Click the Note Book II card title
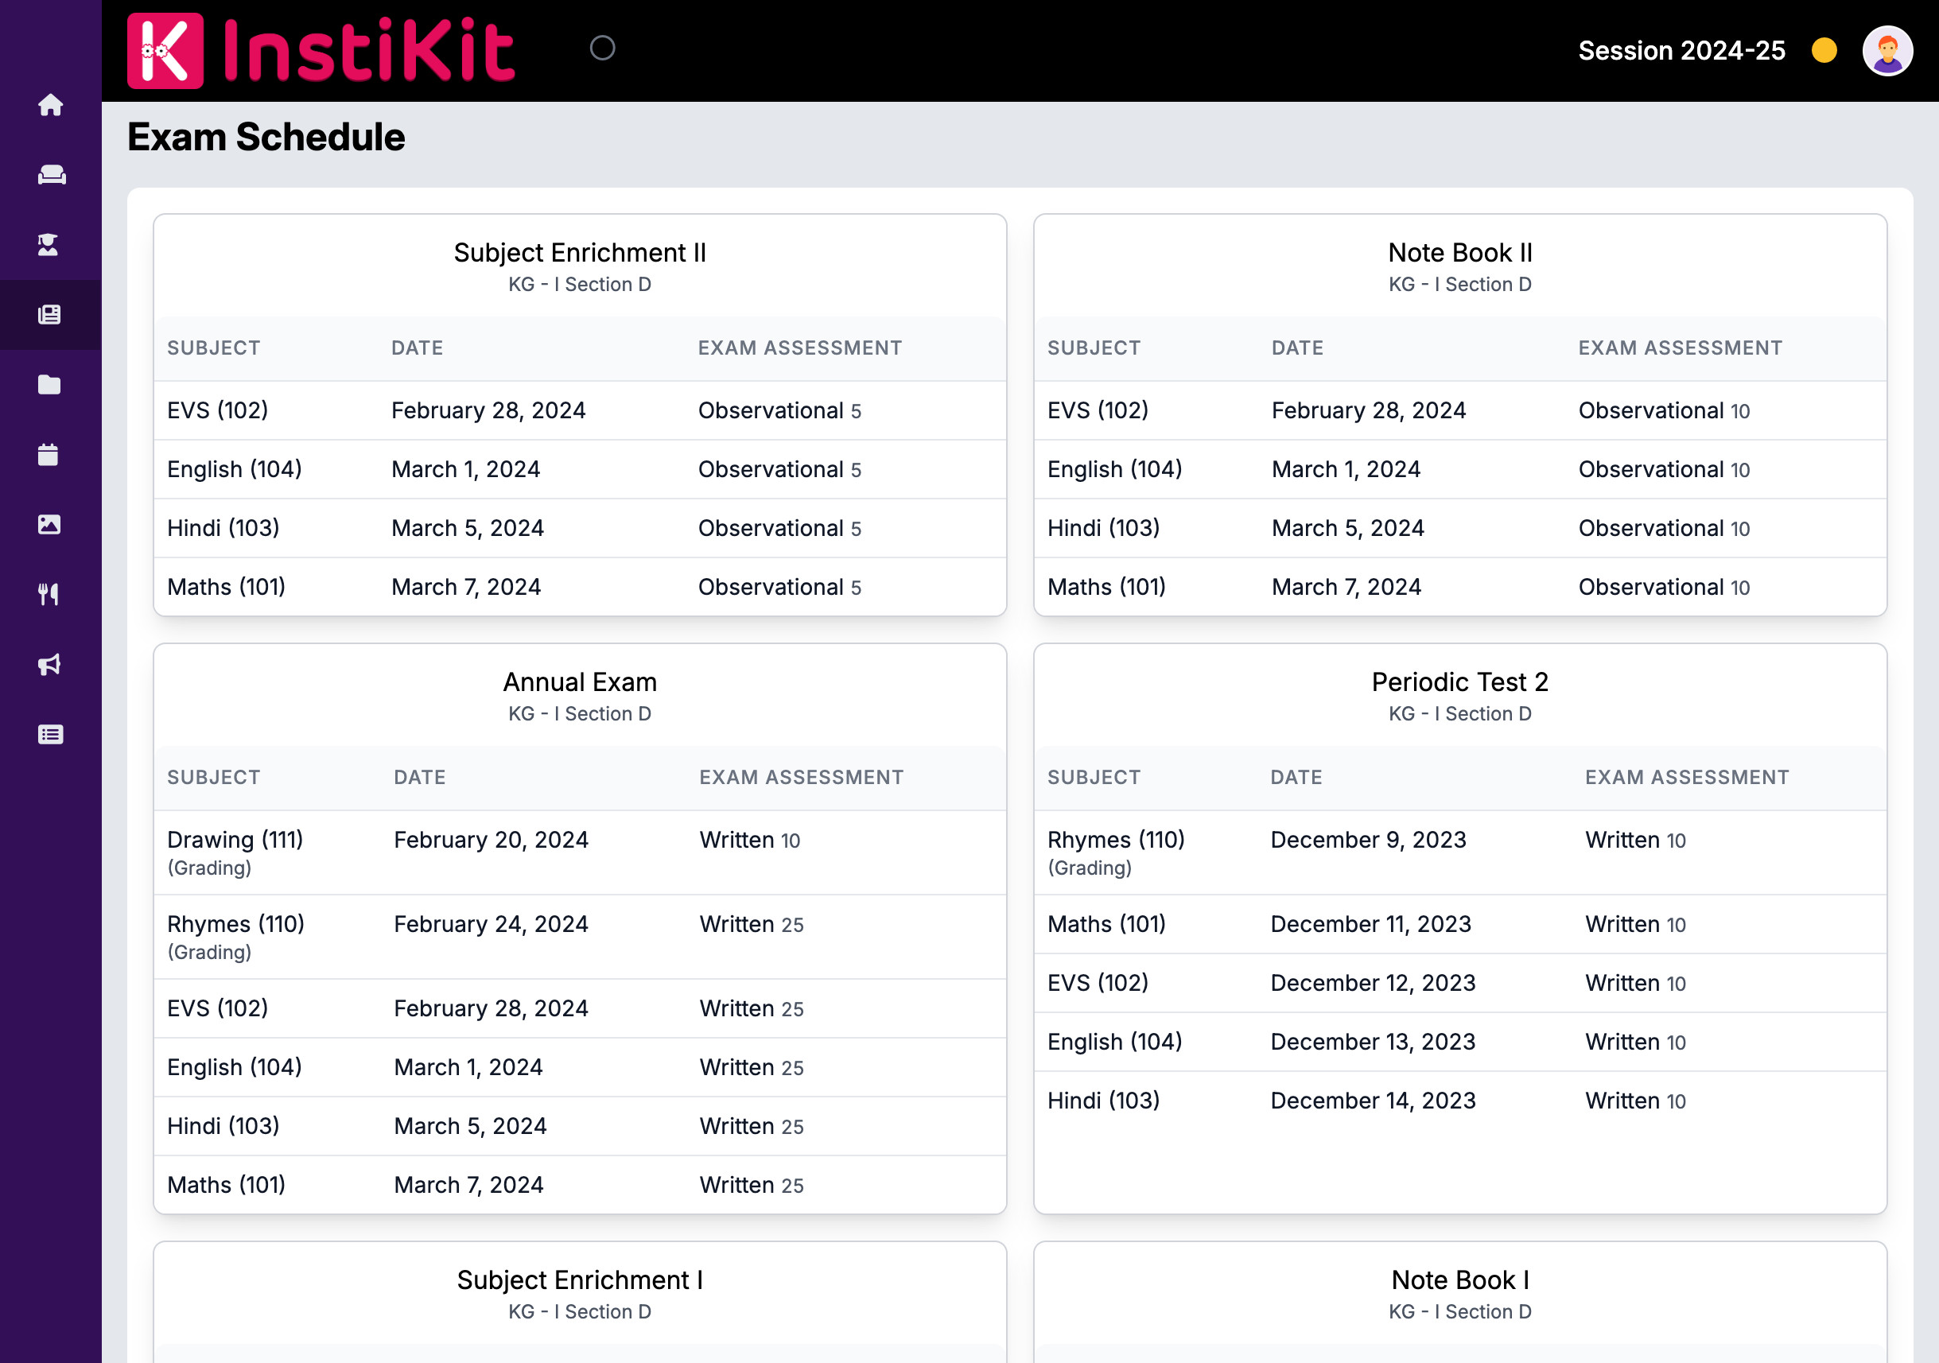Screen dimensions: 1939x1363 click(1460, 253)
